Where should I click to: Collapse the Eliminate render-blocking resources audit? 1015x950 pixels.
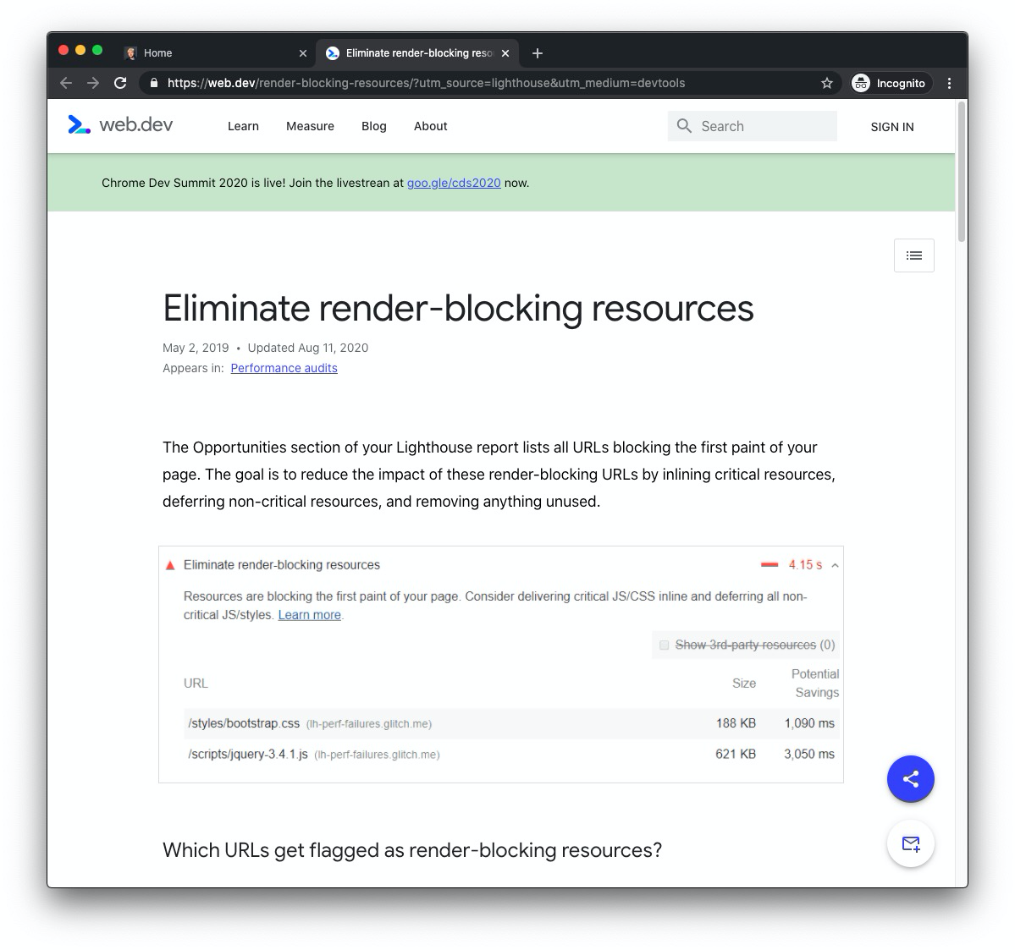(x=836, y=564)
